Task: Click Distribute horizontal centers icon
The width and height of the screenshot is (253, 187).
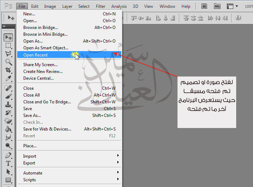Action: pos(218,18)
